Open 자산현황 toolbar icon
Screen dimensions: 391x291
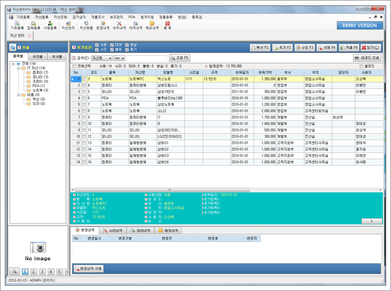(x=86, y=25)
